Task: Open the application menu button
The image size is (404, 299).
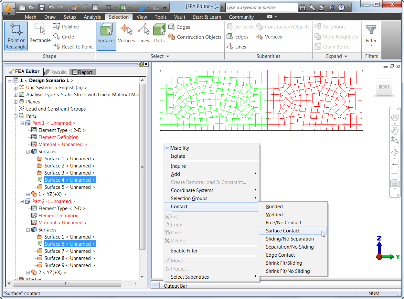Action: 9,8
